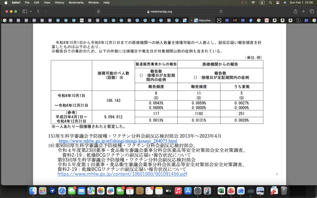Open the History menu
Image resolution: width=317 pixels, height=198 pixels.
(59, 2)
